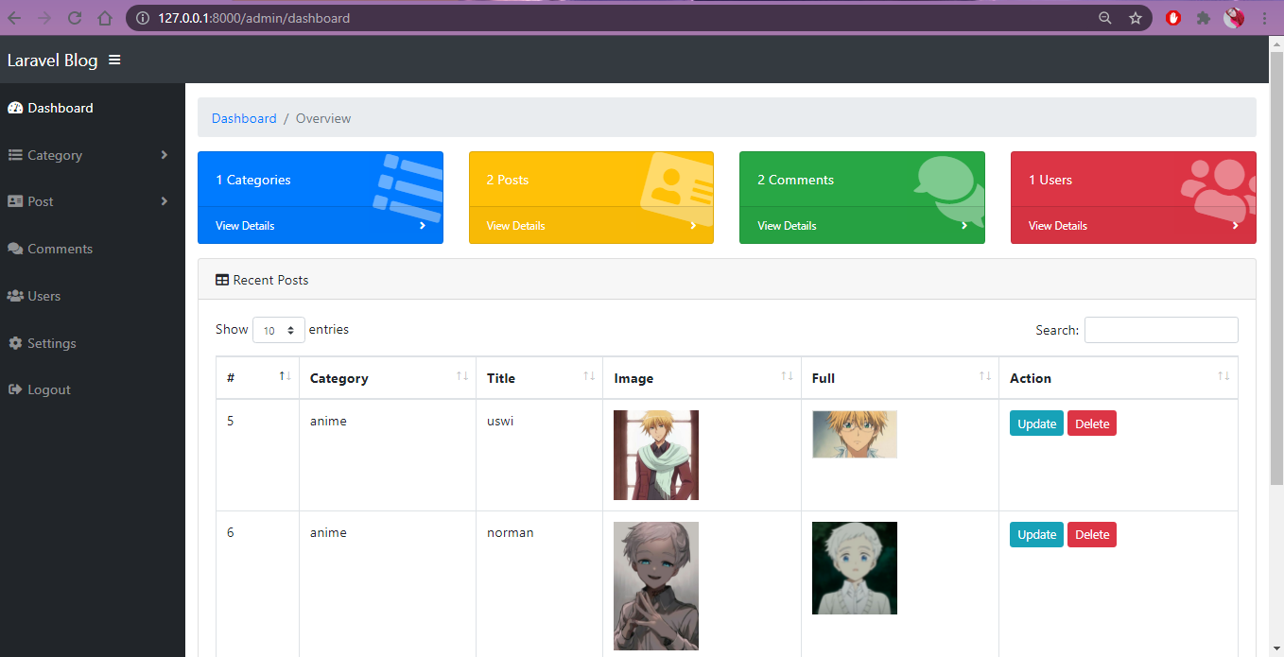Open Comments page in sidebar
The width and height of the screenshot is (1284, 657).
(x=61, y=249)
